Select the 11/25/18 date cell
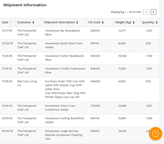The image size is (164, 144). point(7,56)
